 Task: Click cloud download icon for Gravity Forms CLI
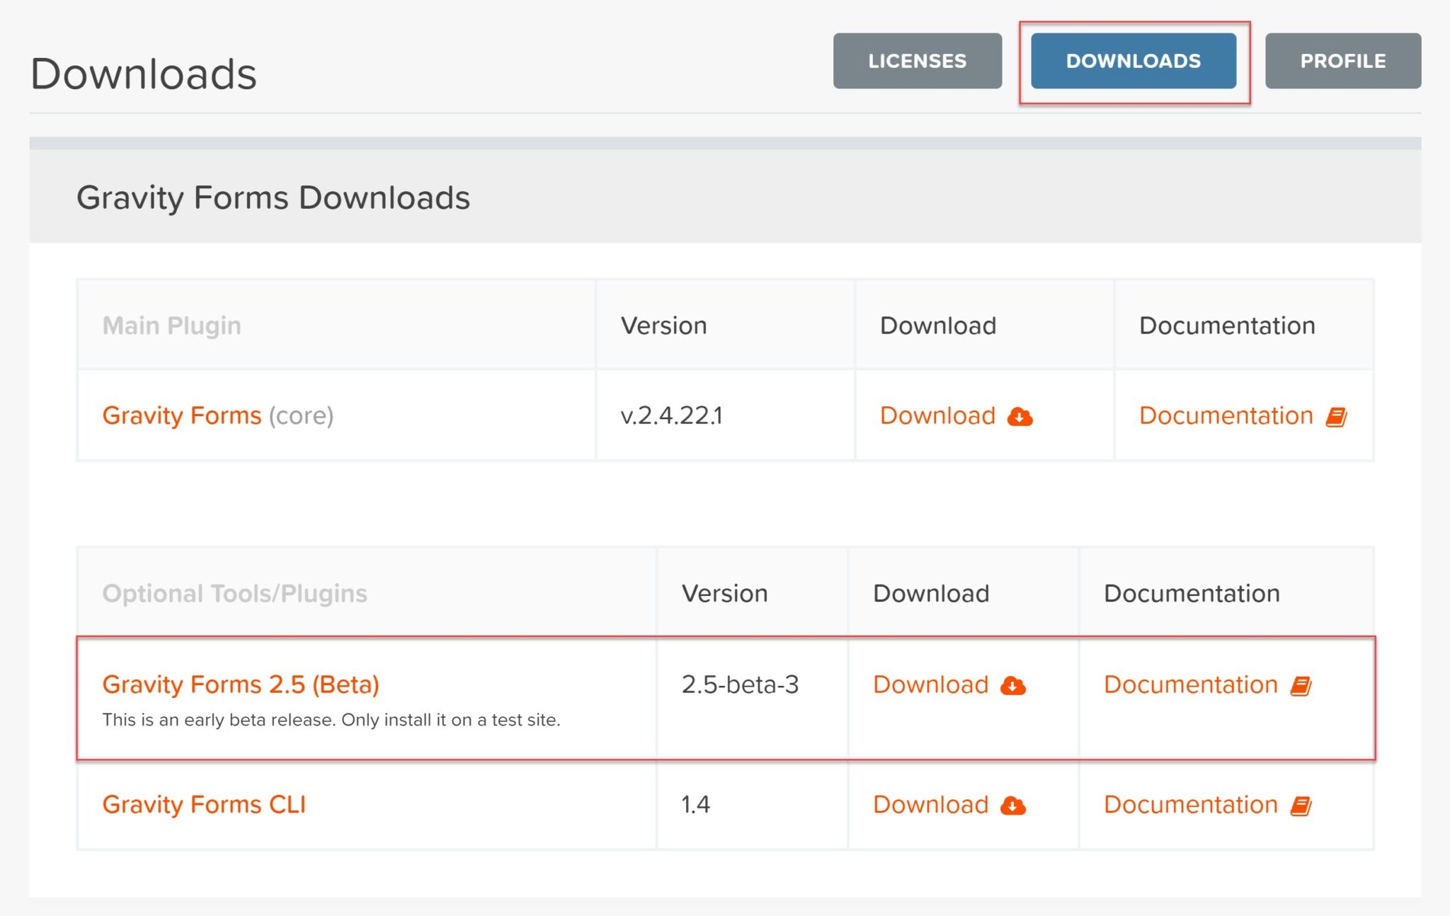[1013, 806]
